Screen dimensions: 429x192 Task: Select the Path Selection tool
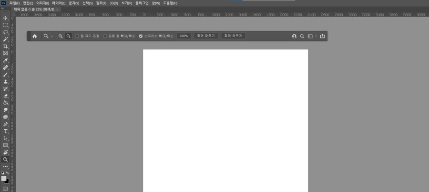5,138
